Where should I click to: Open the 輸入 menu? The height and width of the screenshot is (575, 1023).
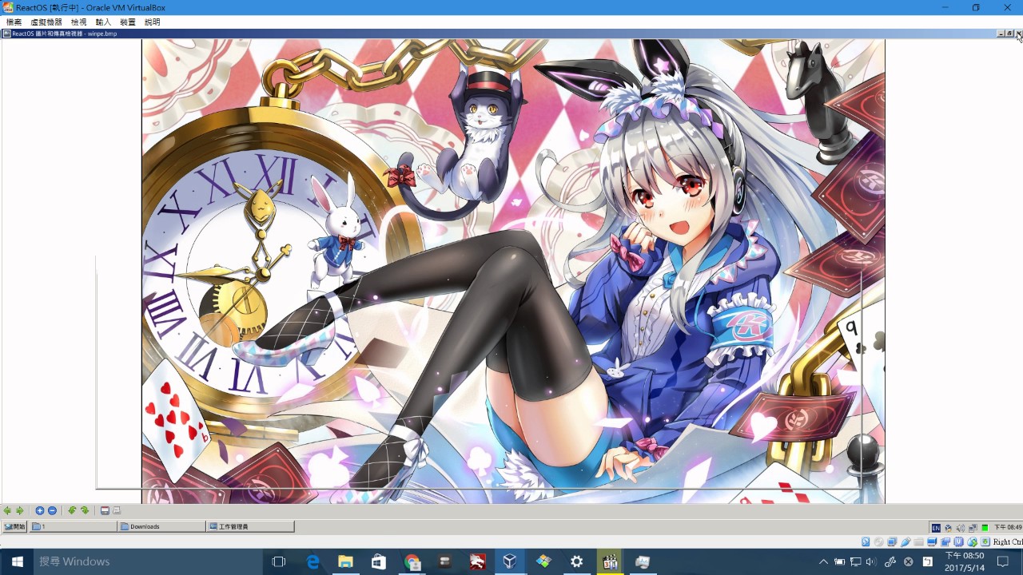tap(103, 22)
